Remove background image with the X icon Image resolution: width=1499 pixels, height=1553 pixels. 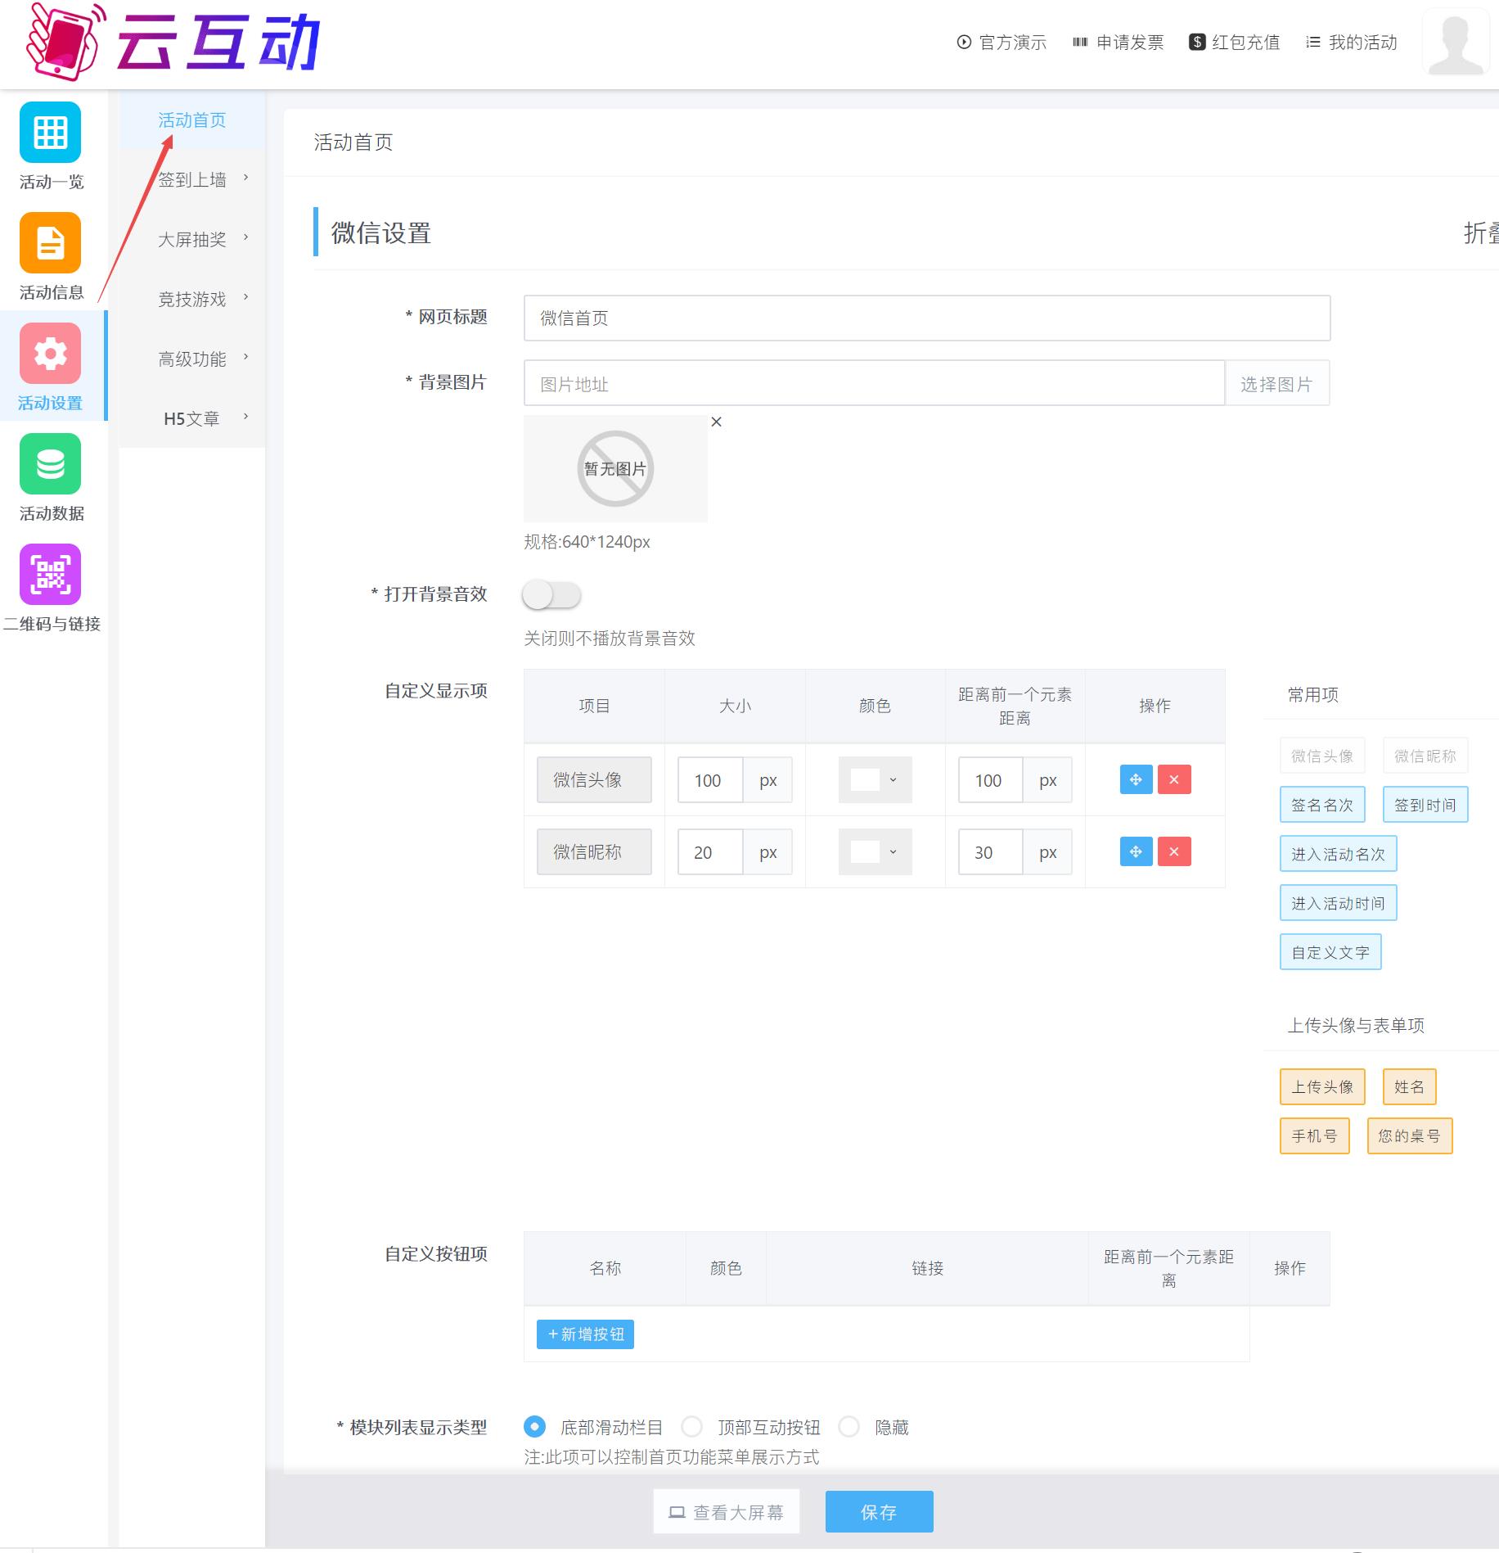(716, 422)
